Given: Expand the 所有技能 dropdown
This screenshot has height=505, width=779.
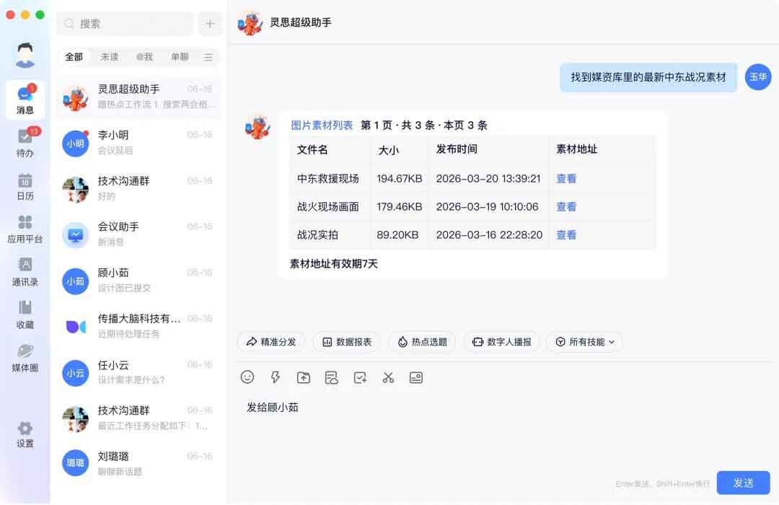Looking at the screenshot, I should 584,342.
